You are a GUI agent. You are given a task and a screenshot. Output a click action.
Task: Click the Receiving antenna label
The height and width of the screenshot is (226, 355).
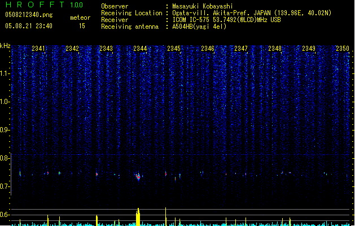tap(130, 27)
